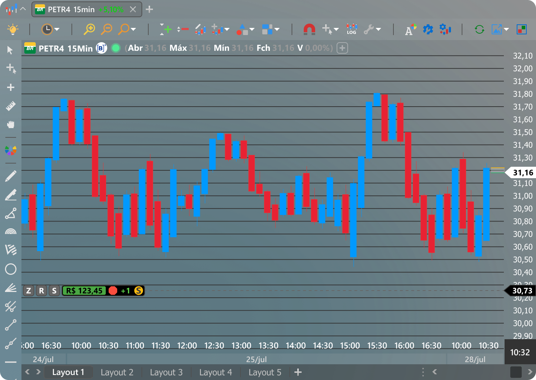This screenshot has height=380, width=536.
Task: Select the speed lines fan tool
Action: tap(11, 288)
